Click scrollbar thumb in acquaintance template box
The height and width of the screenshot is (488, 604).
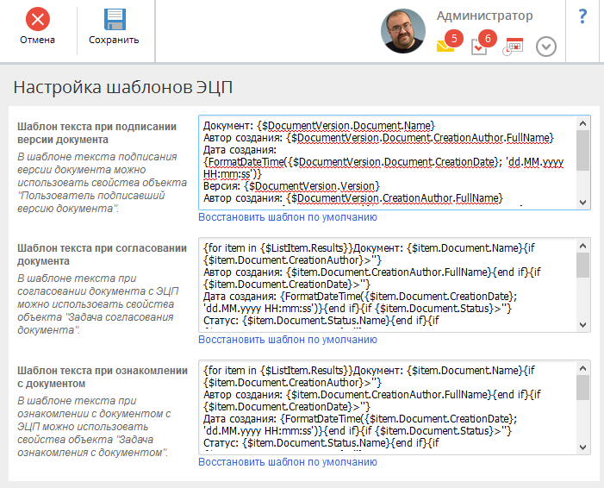(x=582, y=388)
